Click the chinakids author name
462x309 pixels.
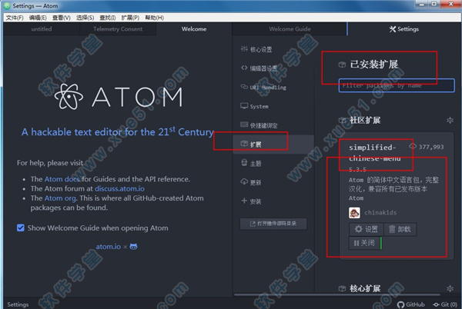click(x=380, y=213)
